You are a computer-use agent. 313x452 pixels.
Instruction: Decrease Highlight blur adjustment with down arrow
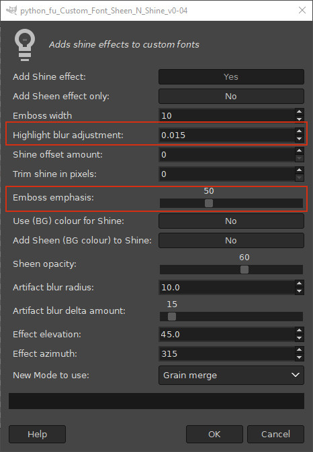[300, 139]
